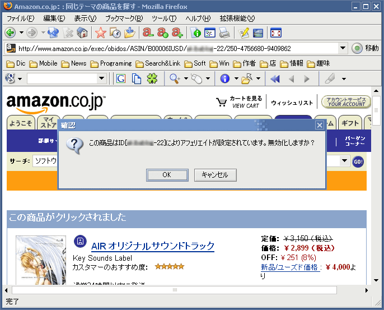Click the Google toolbar search engine icon
Screen dimensions: 384x310
(x=10, y=78)
